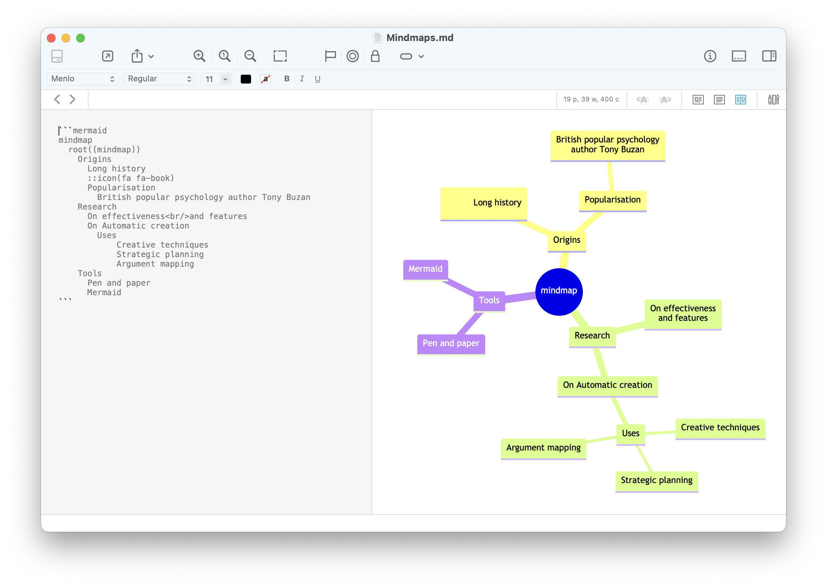Open the font size 11 dropdown
This screenshot has width=827, height=586.
point(216,79)
